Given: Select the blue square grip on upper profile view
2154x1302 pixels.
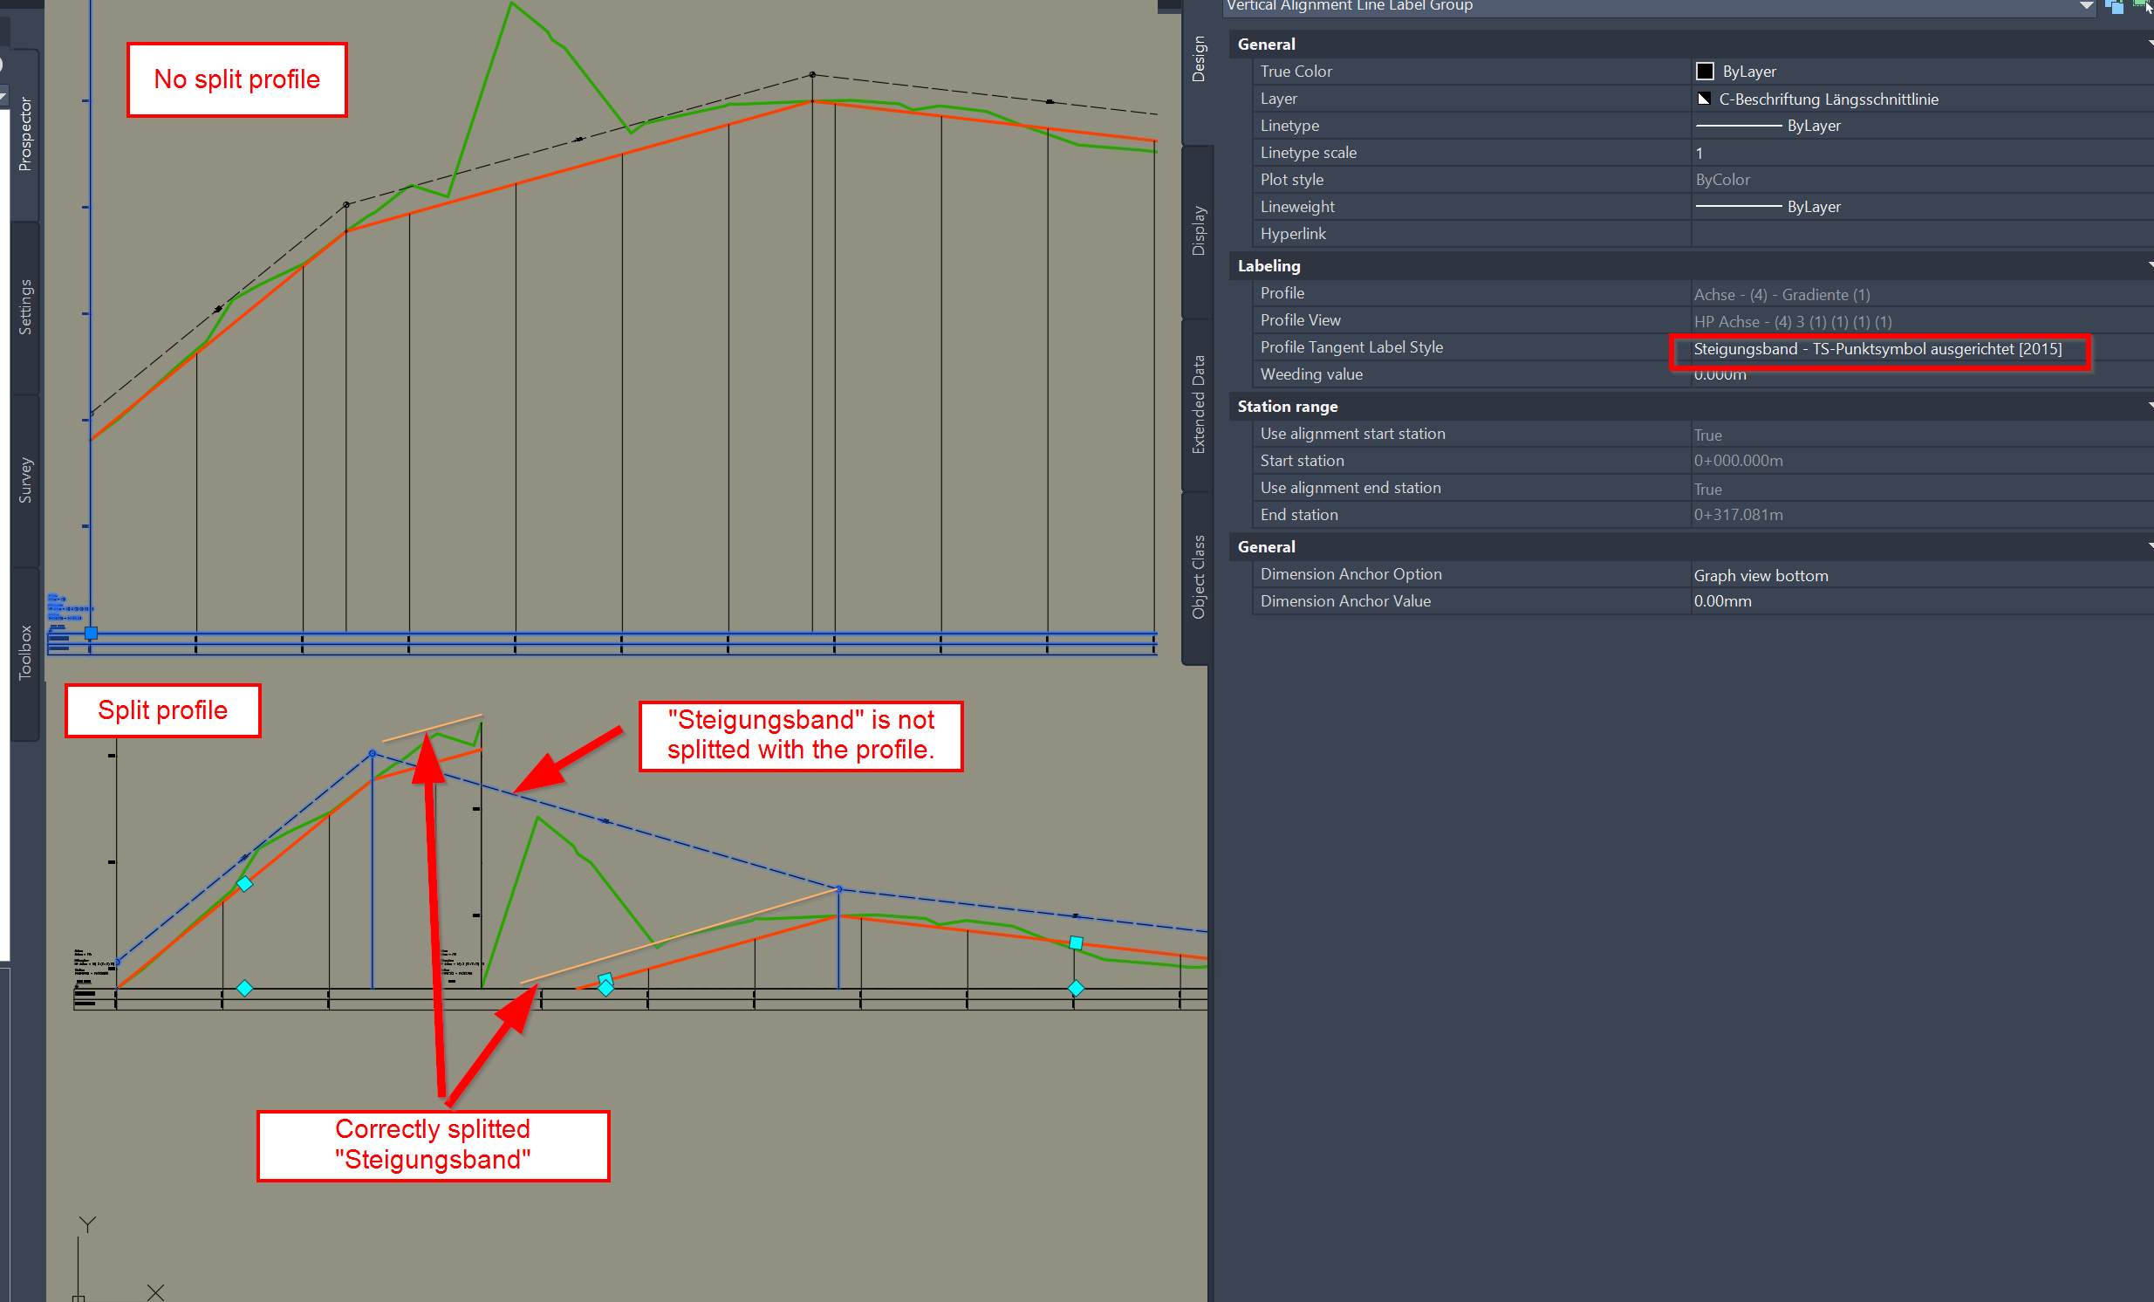Looking at the screenshot, I should pyautogui.click(x=91, y=632).
